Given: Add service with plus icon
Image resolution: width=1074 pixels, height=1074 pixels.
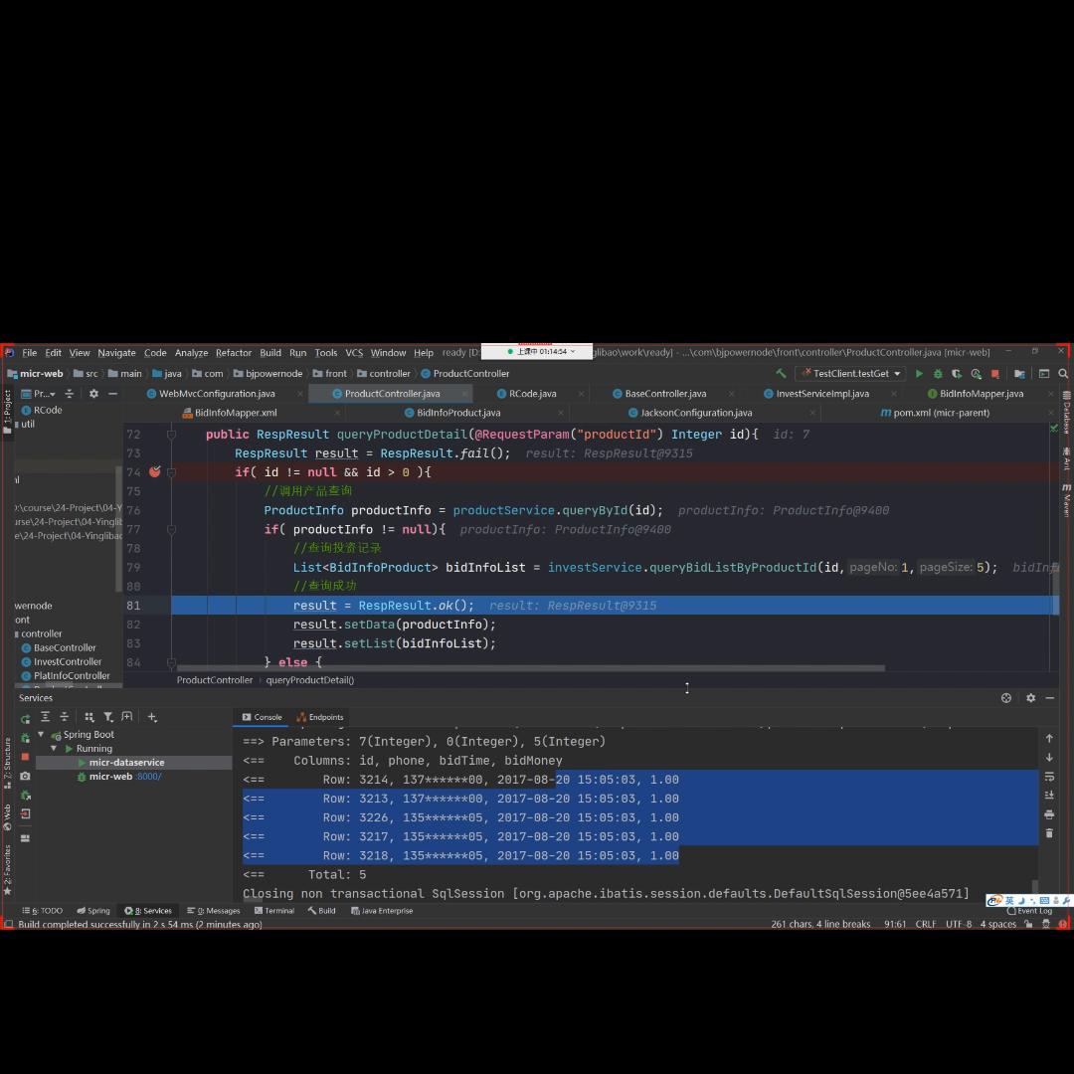Looking at the screenshot, I should (x=152, y=716).
